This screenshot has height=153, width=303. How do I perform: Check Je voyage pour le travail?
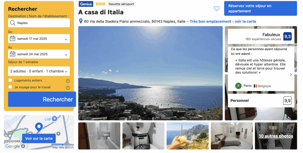click(10, 87)
